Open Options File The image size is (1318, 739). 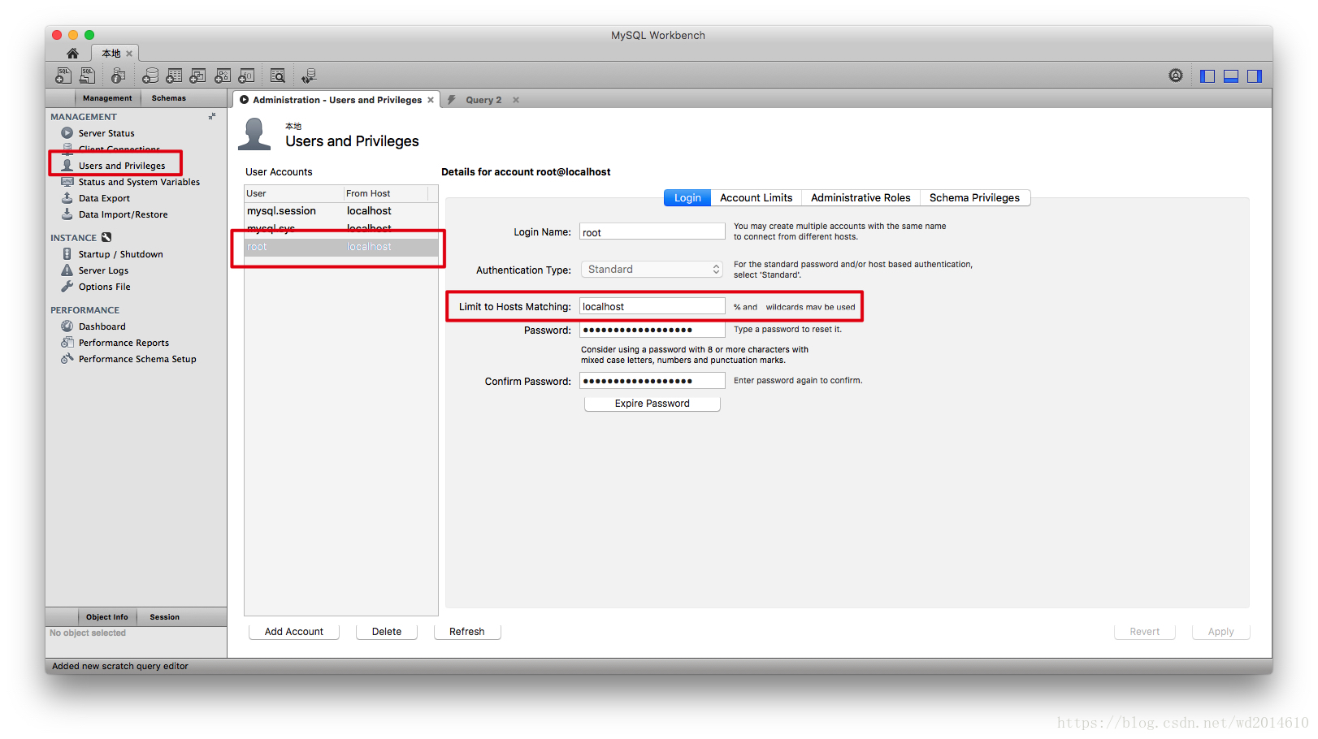[104, 287]
